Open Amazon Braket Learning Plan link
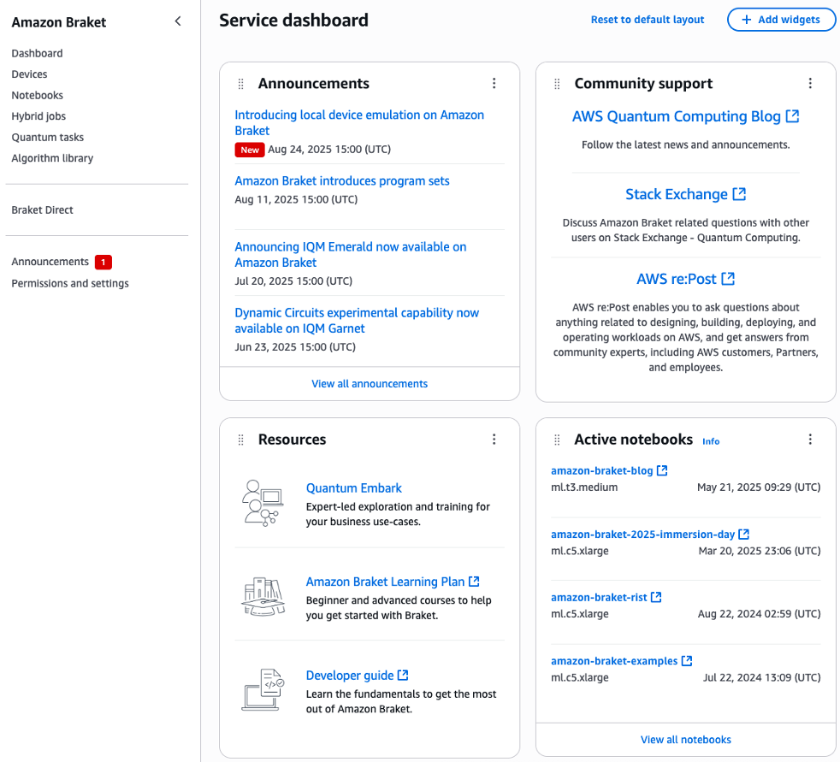 385,582
